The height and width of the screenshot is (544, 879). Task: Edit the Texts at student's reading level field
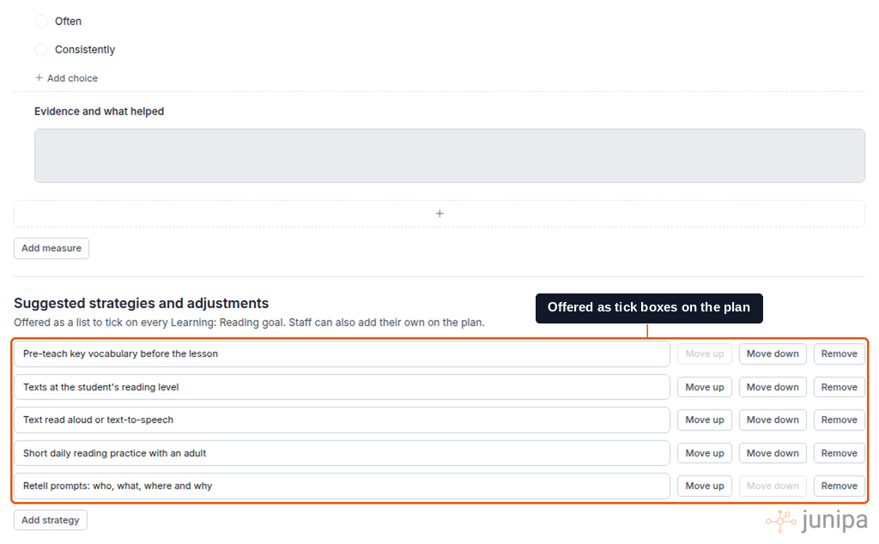click(342, 387)
